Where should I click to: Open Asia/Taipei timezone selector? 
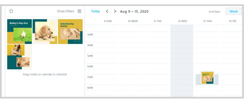pos(214,12)
